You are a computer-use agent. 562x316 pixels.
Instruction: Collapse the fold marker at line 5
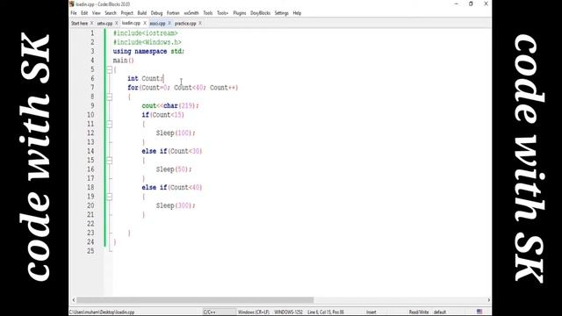coord(109,70)
